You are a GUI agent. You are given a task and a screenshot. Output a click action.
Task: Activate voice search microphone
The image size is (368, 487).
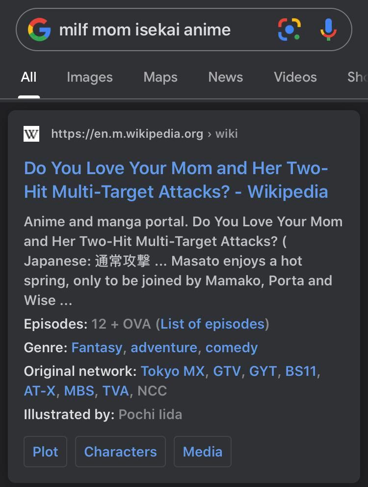(327, 30)
